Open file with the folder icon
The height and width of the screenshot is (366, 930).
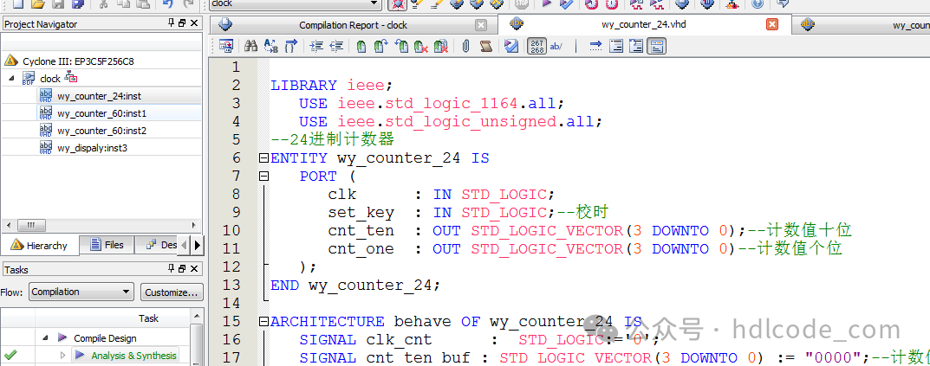(x=37, y=3)
